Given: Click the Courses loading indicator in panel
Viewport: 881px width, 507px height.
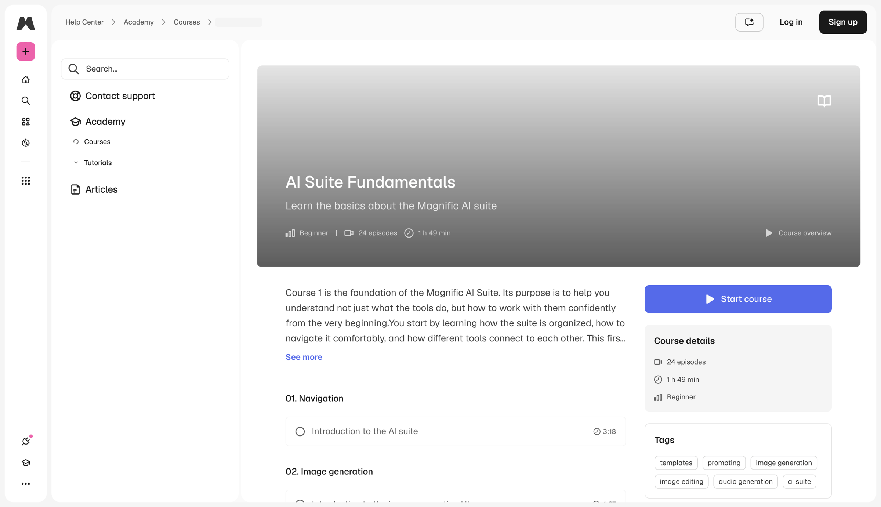Looking at the screenshot, I should coord(76,142).
